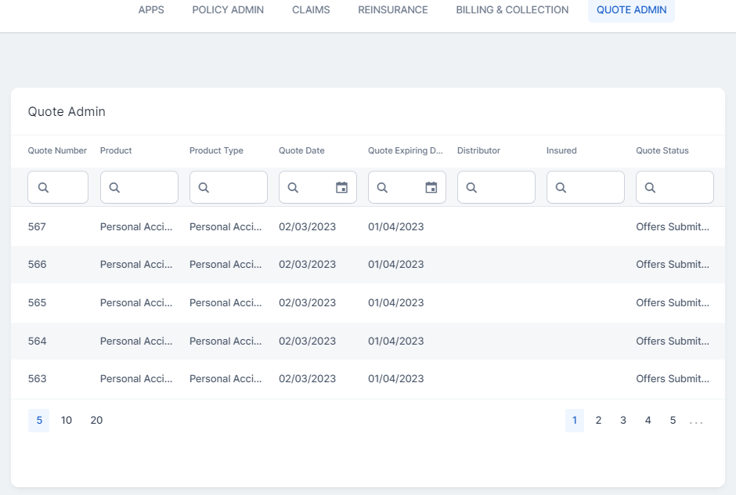Go to the Reinsurance tab
This screenshot has height=495, width=736.
pyautogui.click(x=393, y=10)
